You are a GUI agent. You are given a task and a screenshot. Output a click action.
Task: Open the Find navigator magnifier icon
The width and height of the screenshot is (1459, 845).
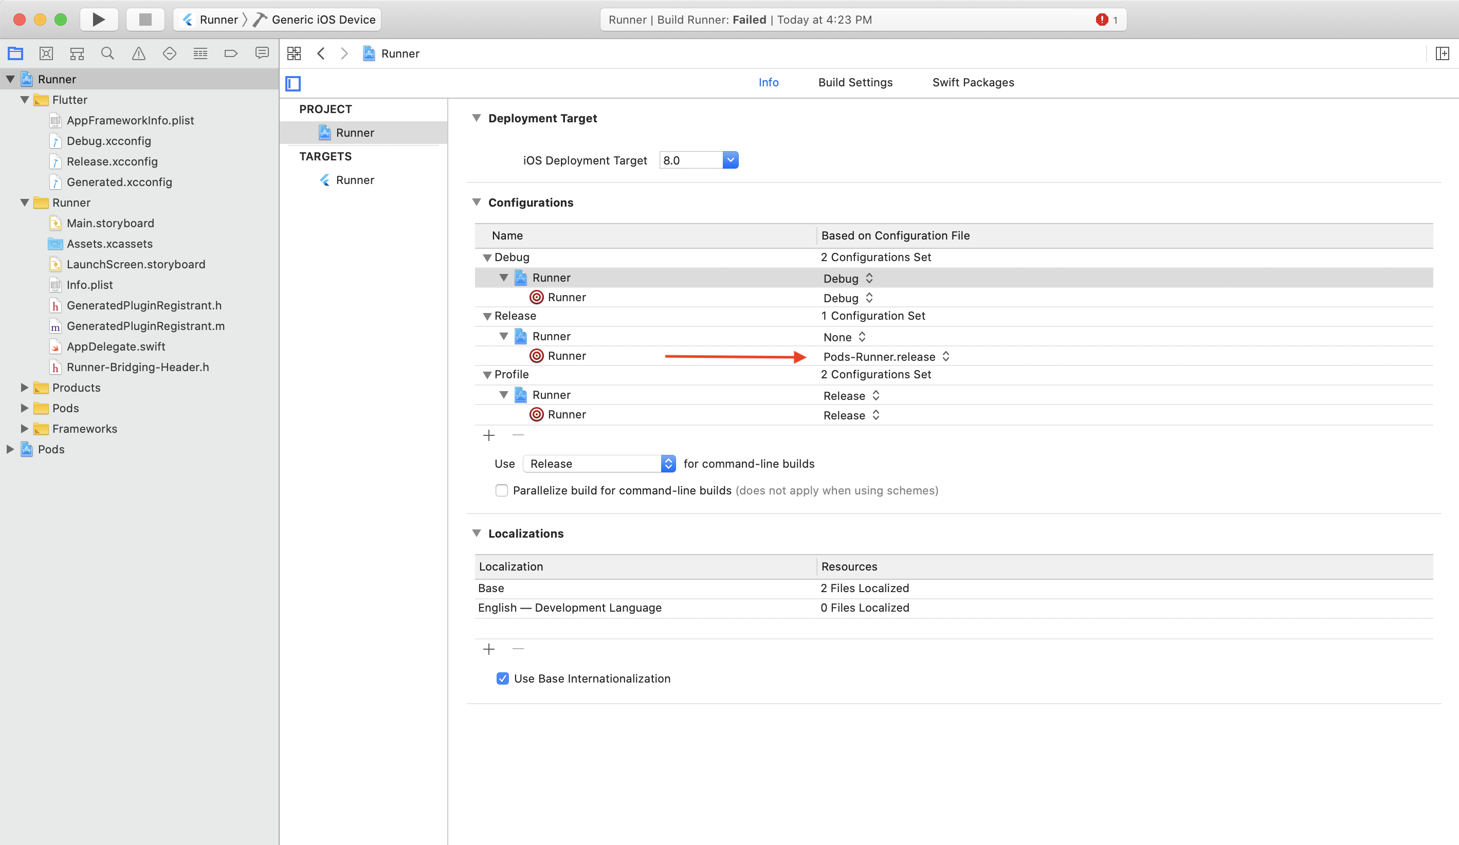click(x=107, y=54)
